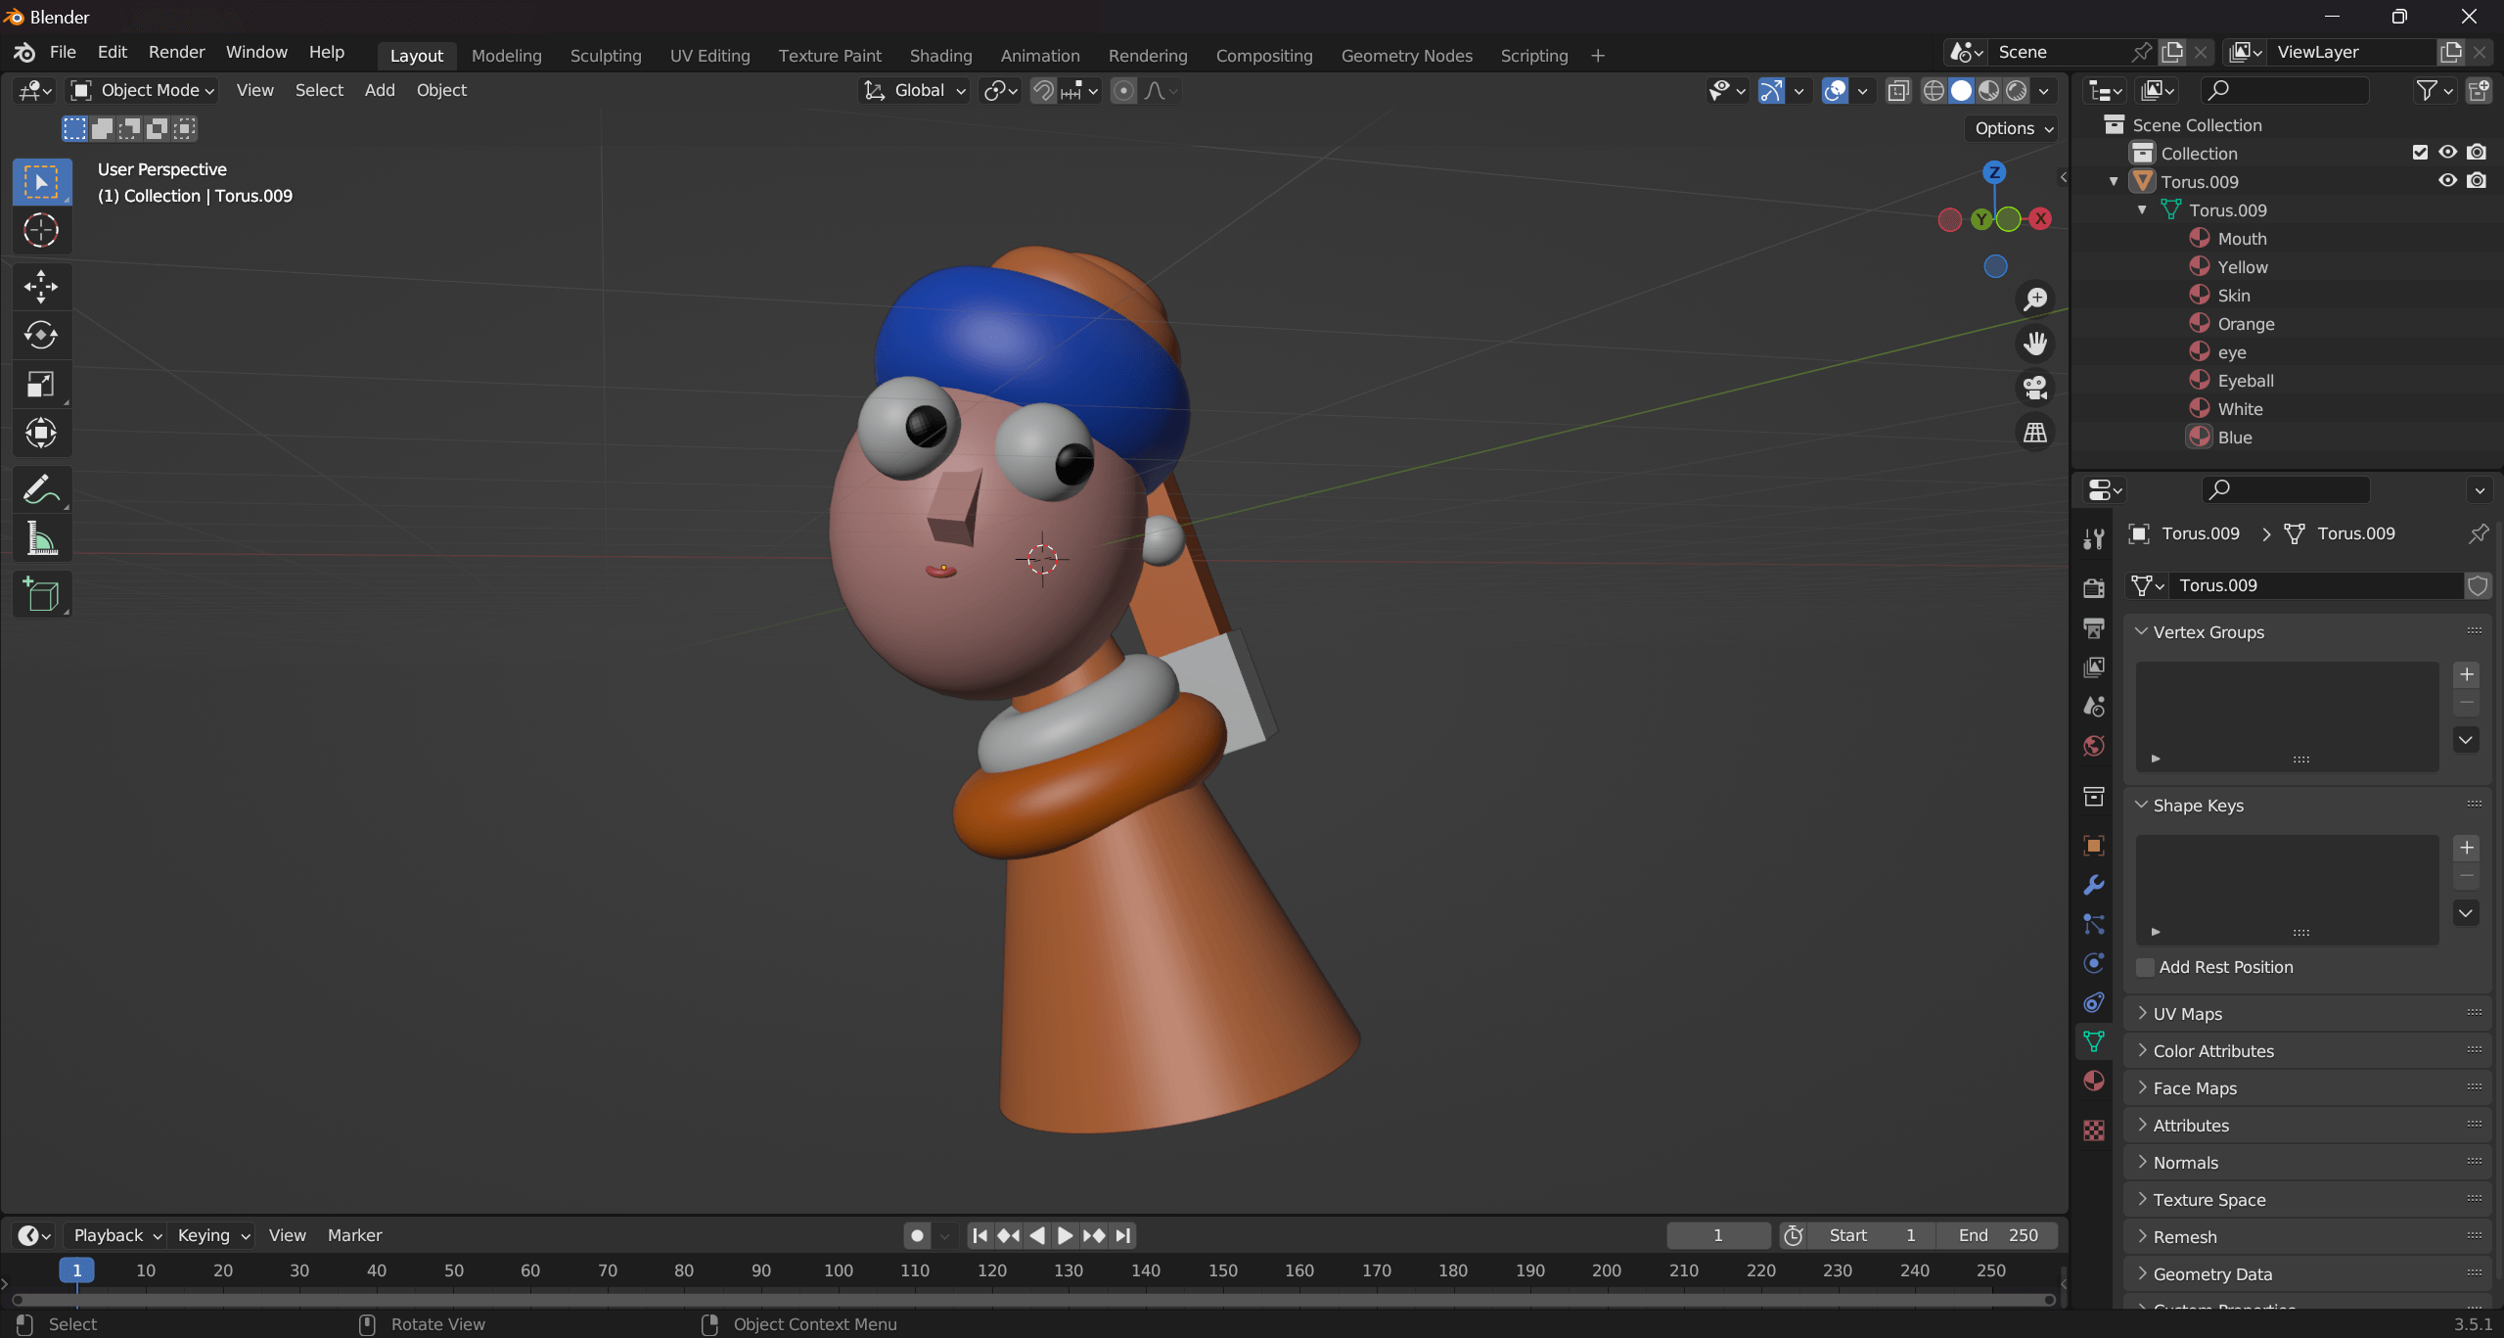The width and height of the screenshot is (2504, 1338).
Task: Click the current frame number field
Action: (1718, 1236)
